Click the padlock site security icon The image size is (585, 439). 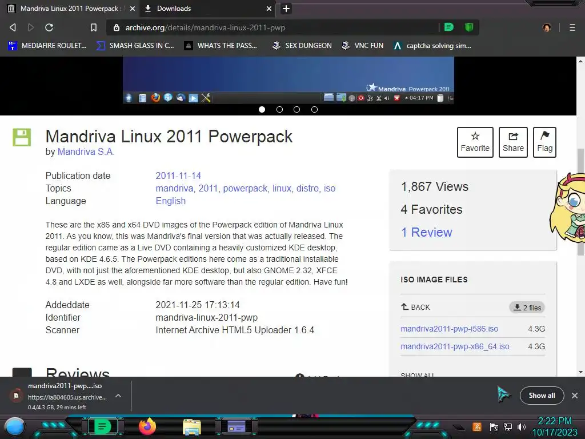(x=117, y=27)
